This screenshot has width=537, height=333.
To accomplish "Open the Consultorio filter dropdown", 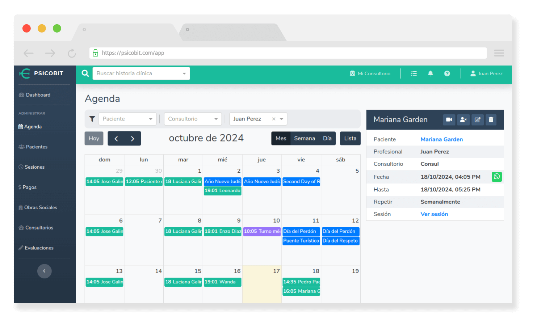I will click(x=193, y=119).
